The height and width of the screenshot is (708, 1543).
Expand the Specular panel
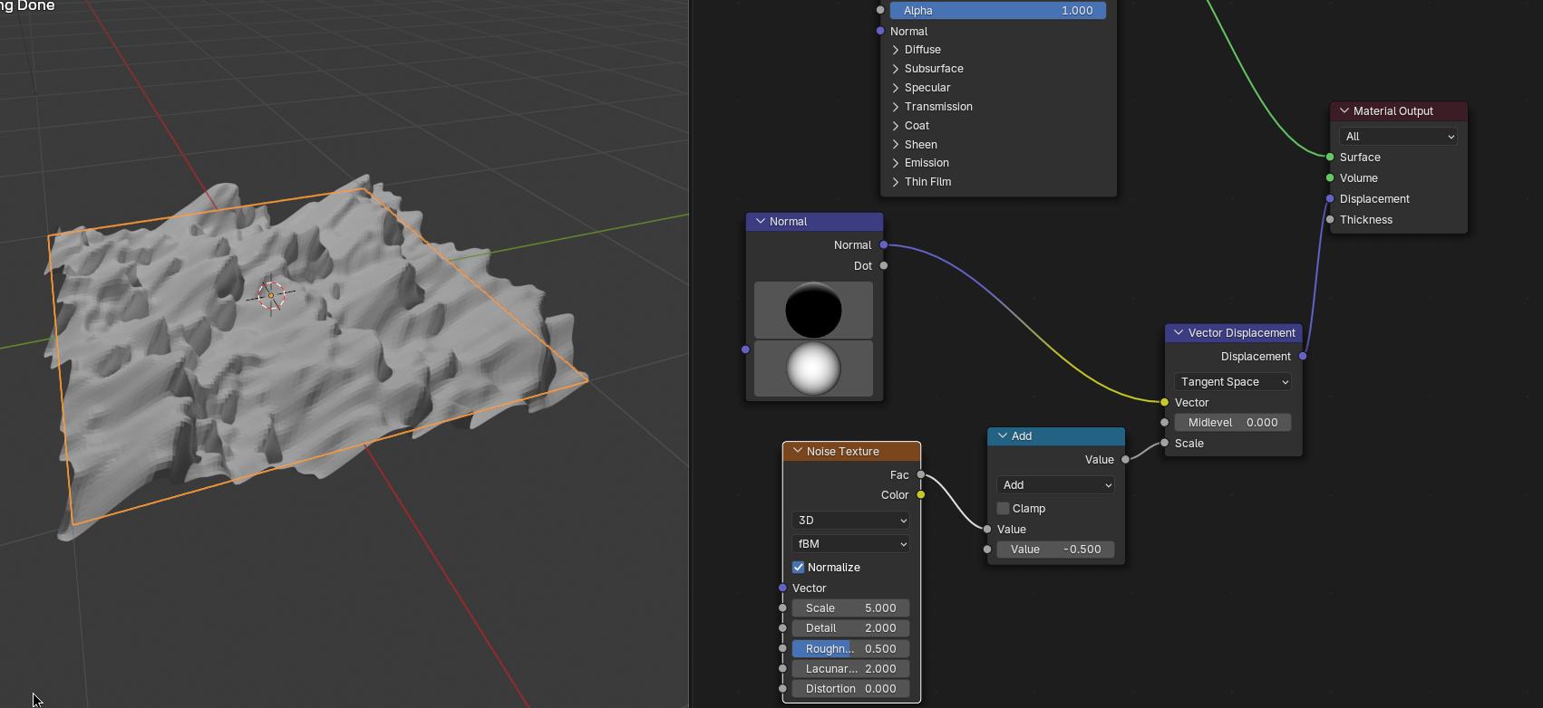[x=895, y=88]
